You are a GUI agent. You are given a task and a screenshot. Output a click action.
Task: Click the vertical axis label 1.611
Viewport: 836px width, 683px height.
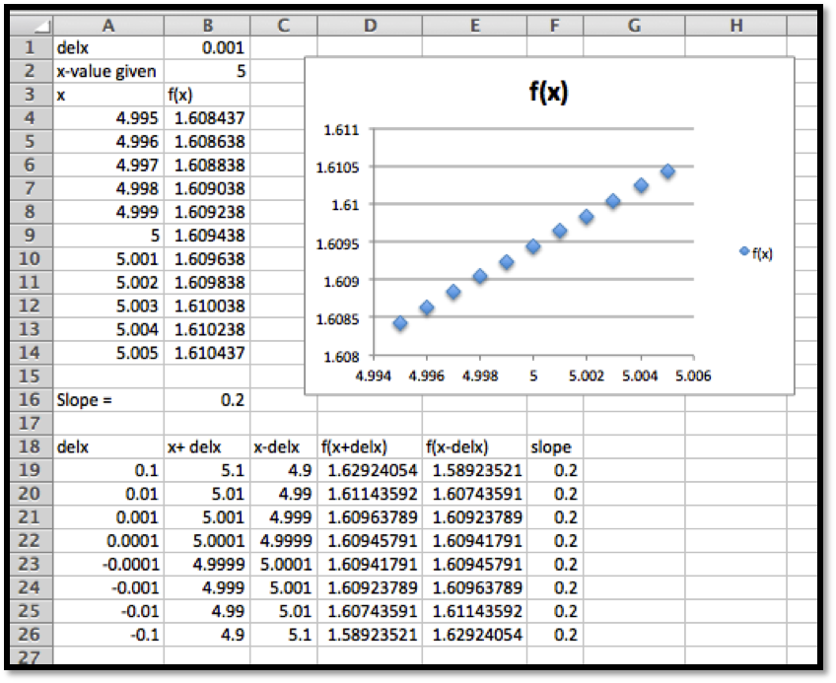tap(344, 130)
